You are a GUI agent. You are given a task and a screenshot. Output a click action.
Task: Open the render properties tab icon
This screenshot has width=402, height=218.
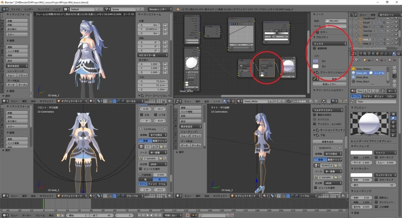361,53
